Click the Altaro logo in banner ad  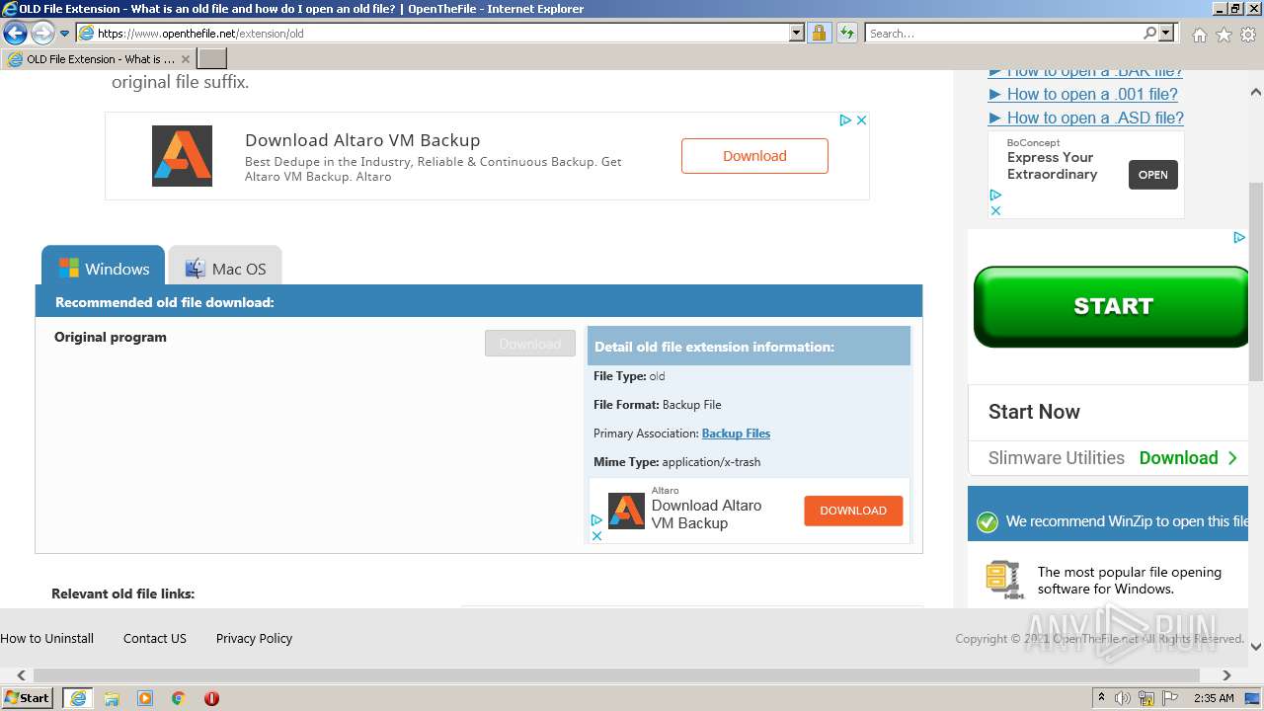pyautogui.click(x=182, y=156)
